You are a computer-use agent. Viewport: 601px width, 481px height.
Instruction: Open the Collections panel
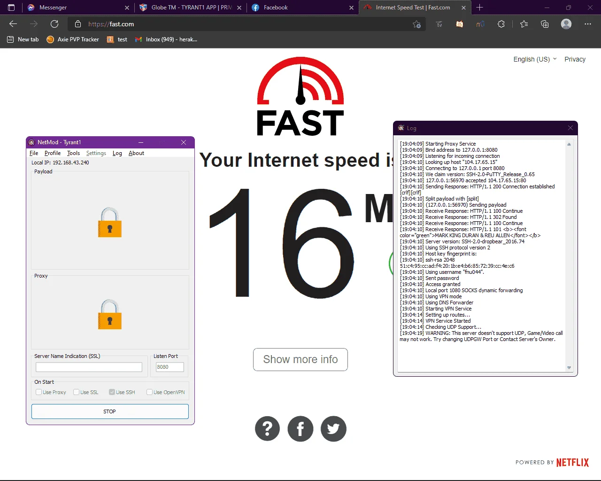[545, 24]
